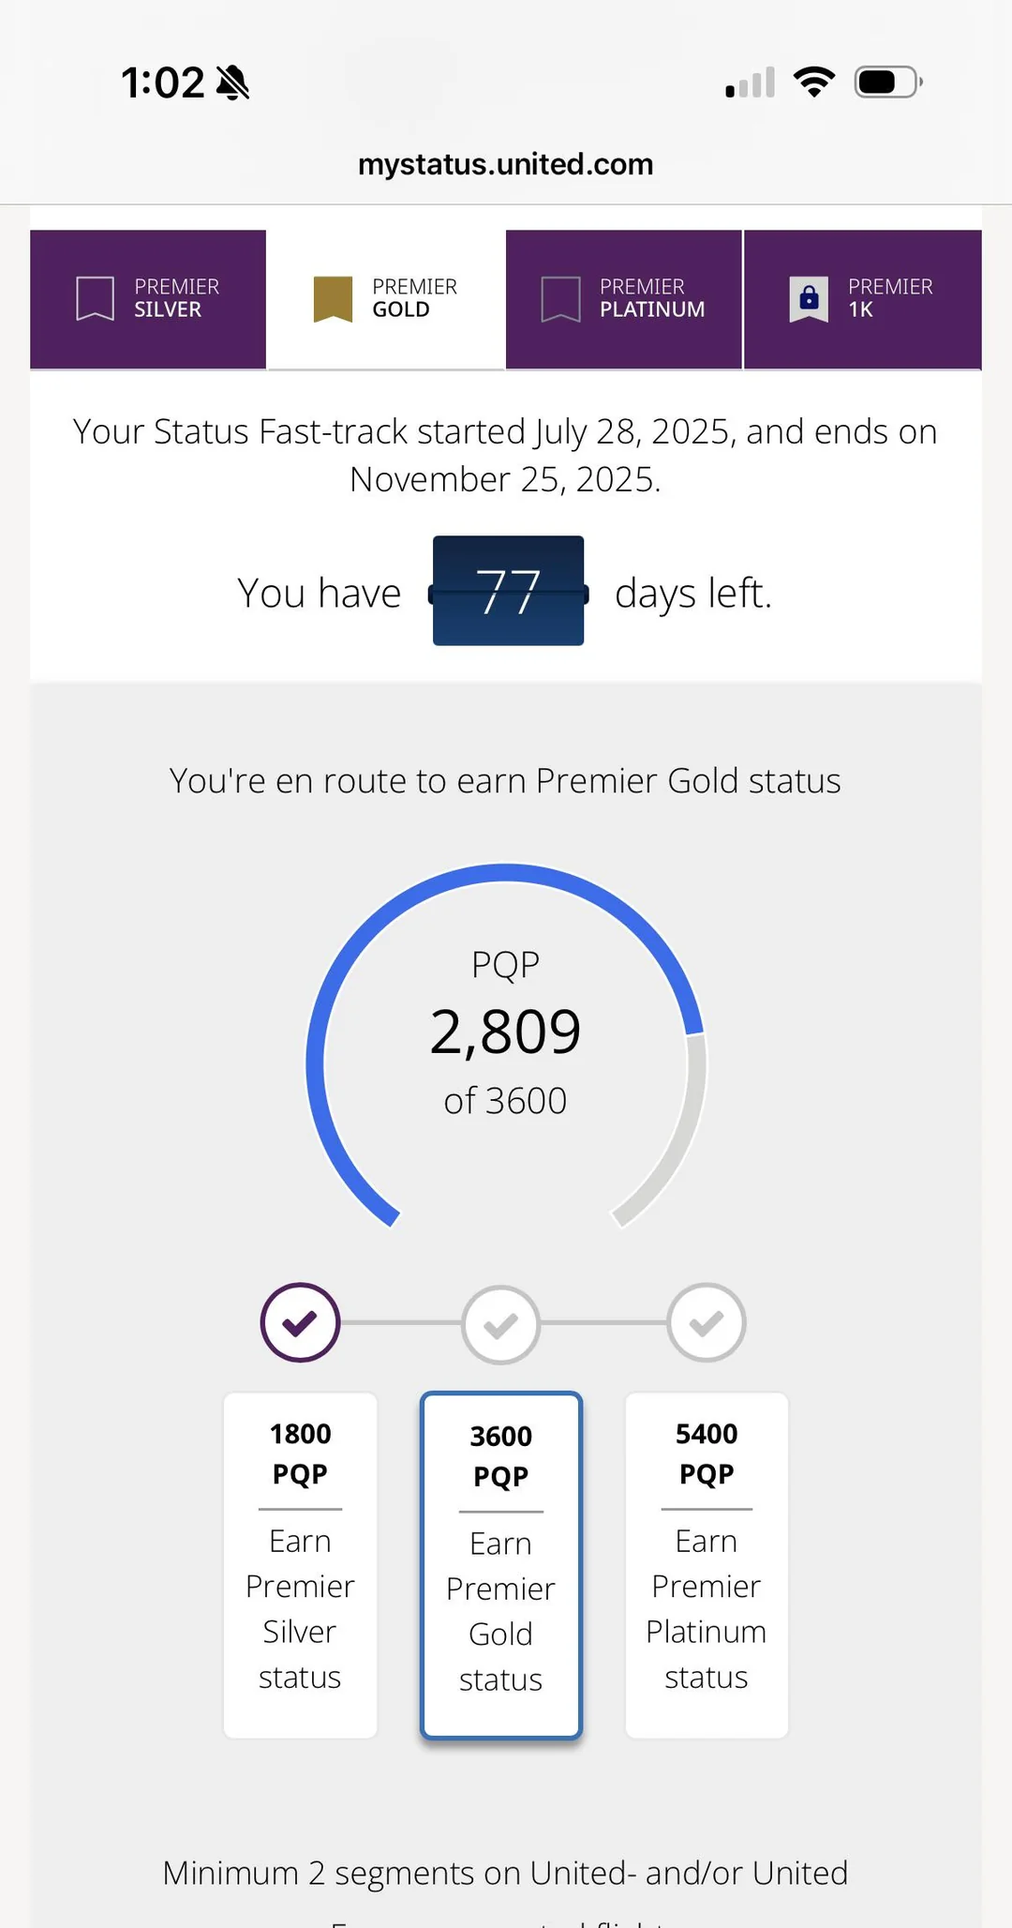Viewport: 1012px width, 1928px height.
Task: Tap the cellular signal bars
Action: point(750,83)
